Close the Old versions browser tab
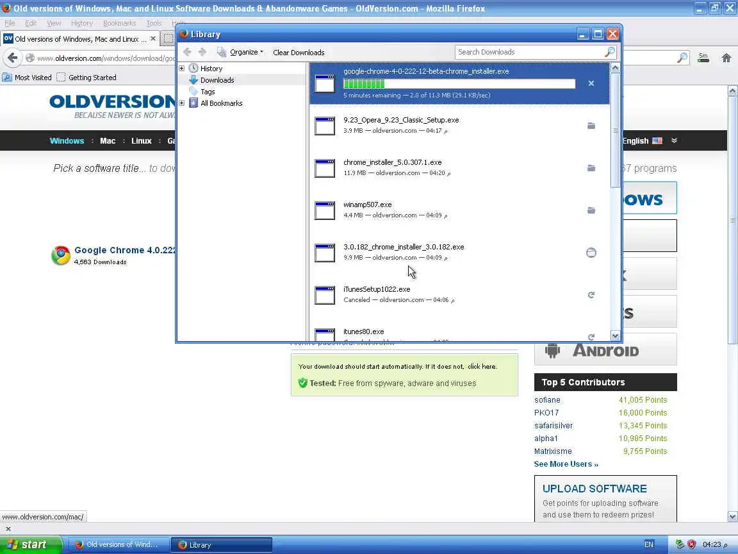Viewport: 738px width, 554px height. (153, 38)
